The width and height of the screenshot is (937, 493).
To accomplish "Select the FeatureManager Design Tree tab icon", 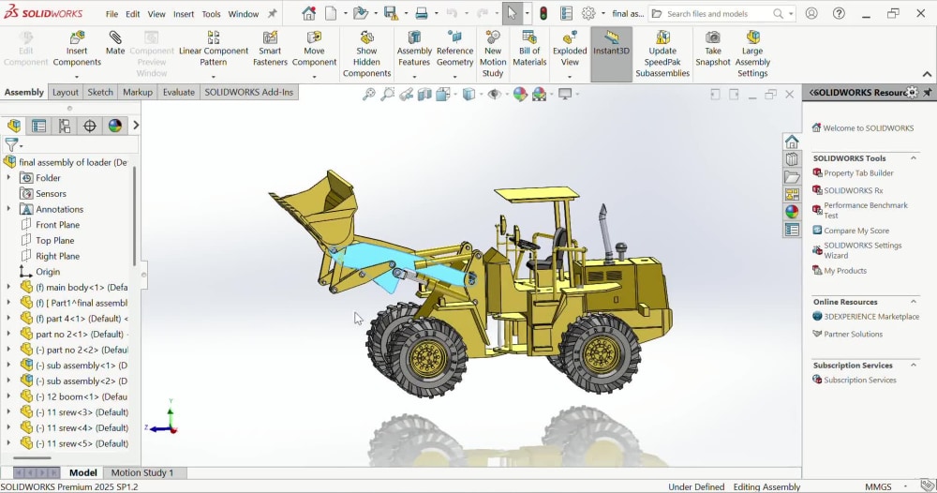I will [x=14, y=125].
